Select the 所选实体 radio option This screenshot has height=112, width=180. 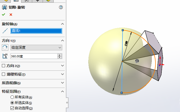[x=12, y=103]
